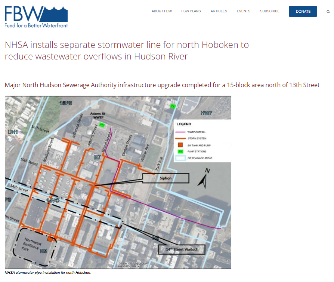The width and height of the screenshot is (334, 282).
Task: Click the 16PS map label
Action: 66,103
